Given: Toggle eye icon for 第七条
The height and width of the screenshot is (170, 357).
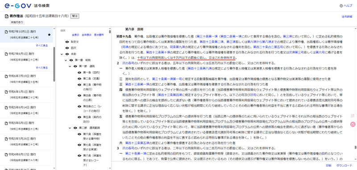Looking at the screenshot, I should click(79, 145).
